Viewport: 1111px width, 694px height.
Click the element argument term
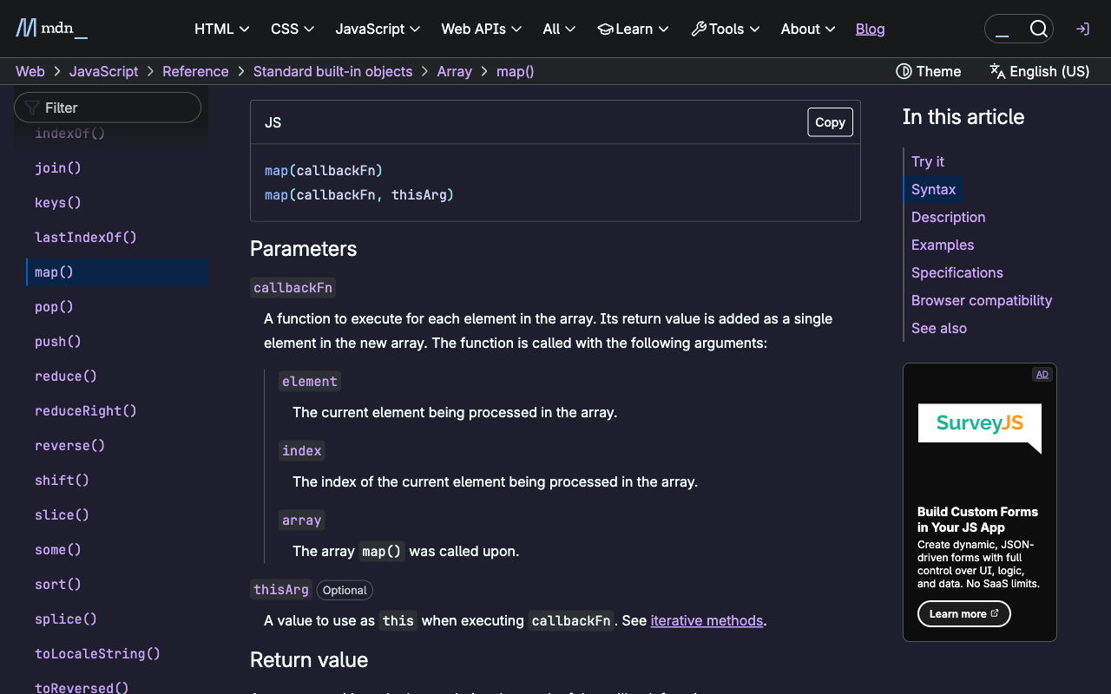coord(310,381)
